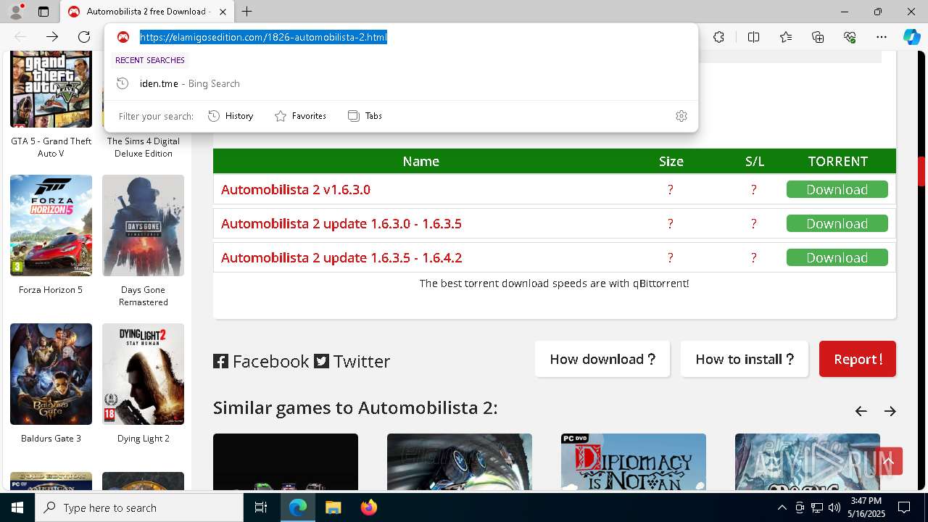Image resolution: width=928 pixels, height=522 pixels.
Task: Open Forza Horizon 5 cover thumbnail
Action: point(51,225)
